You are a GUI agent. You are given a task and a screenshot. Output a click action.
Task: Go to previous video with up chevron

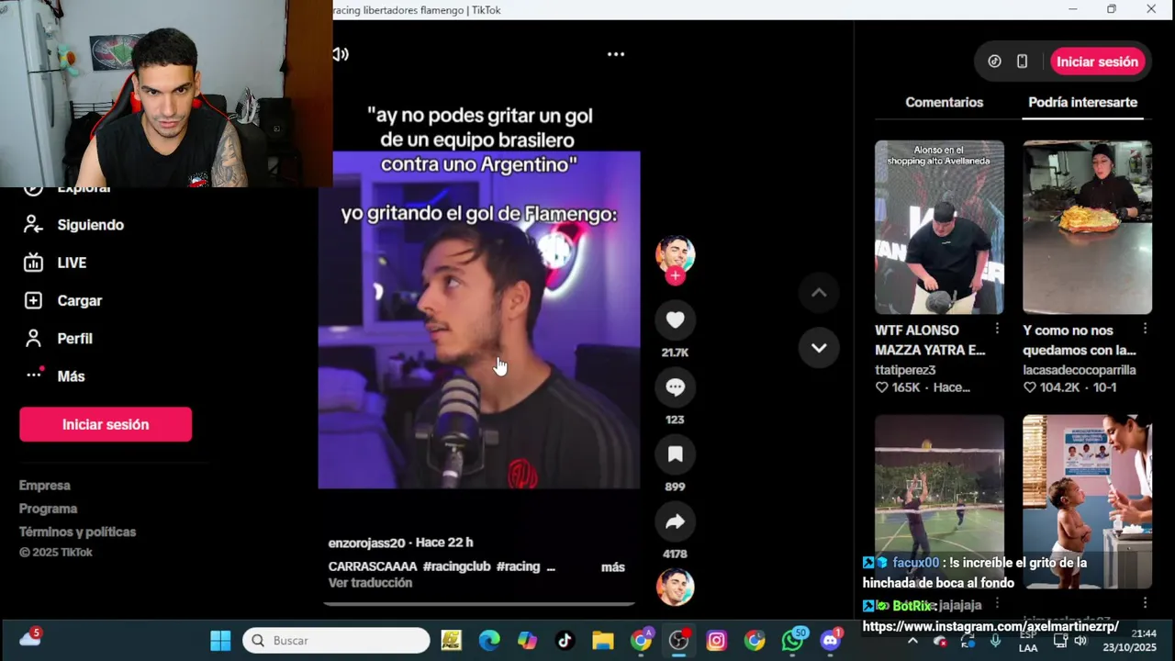[x=819, y=293]
